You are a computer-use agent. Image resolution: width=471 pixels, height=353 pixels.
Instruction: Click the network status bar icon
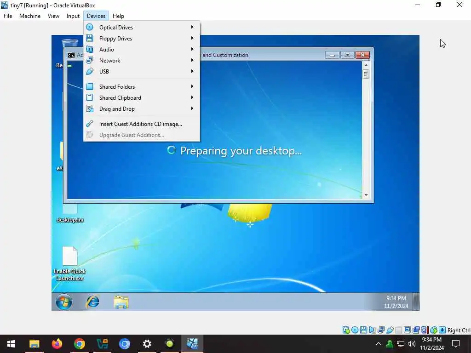point(381,330)
